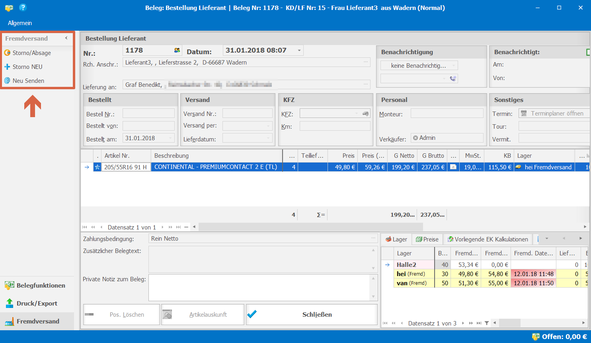
Task: Click note icon in Continental row
Action: tap(453, 167)
